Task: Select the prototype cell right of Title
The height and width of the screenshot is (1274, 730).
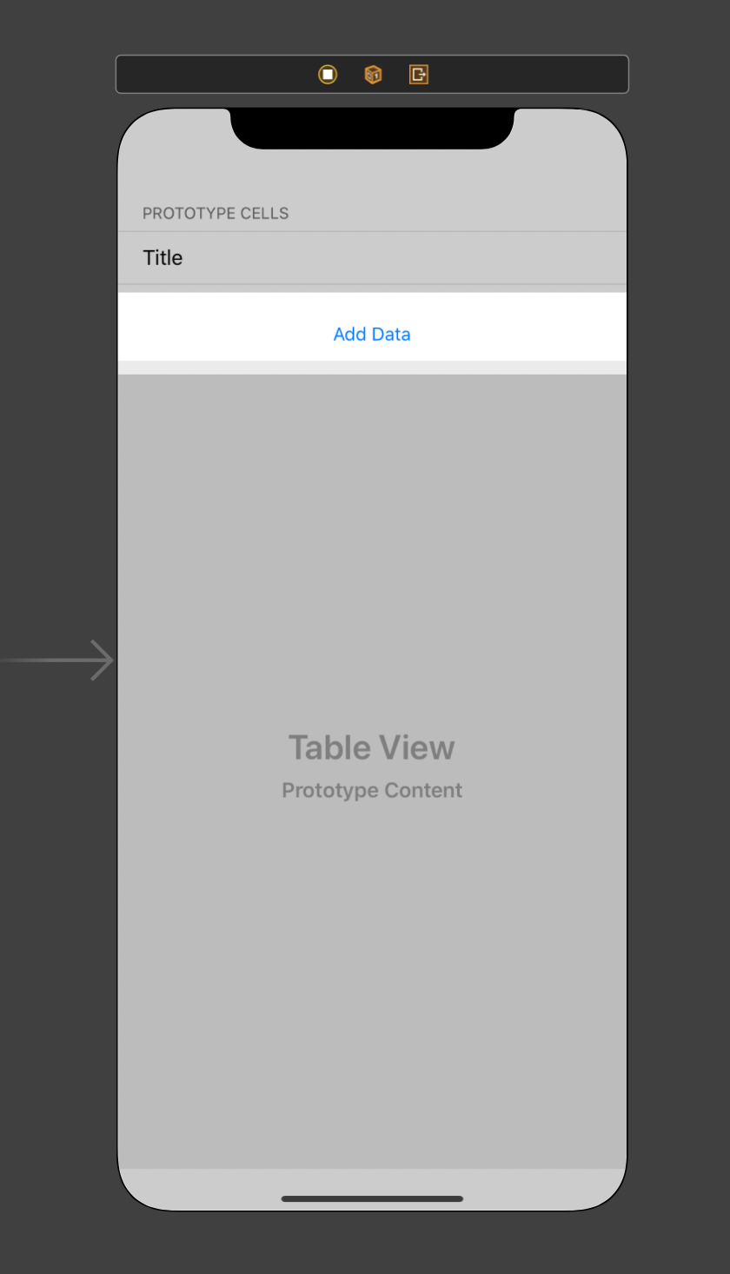Action: 400,257
